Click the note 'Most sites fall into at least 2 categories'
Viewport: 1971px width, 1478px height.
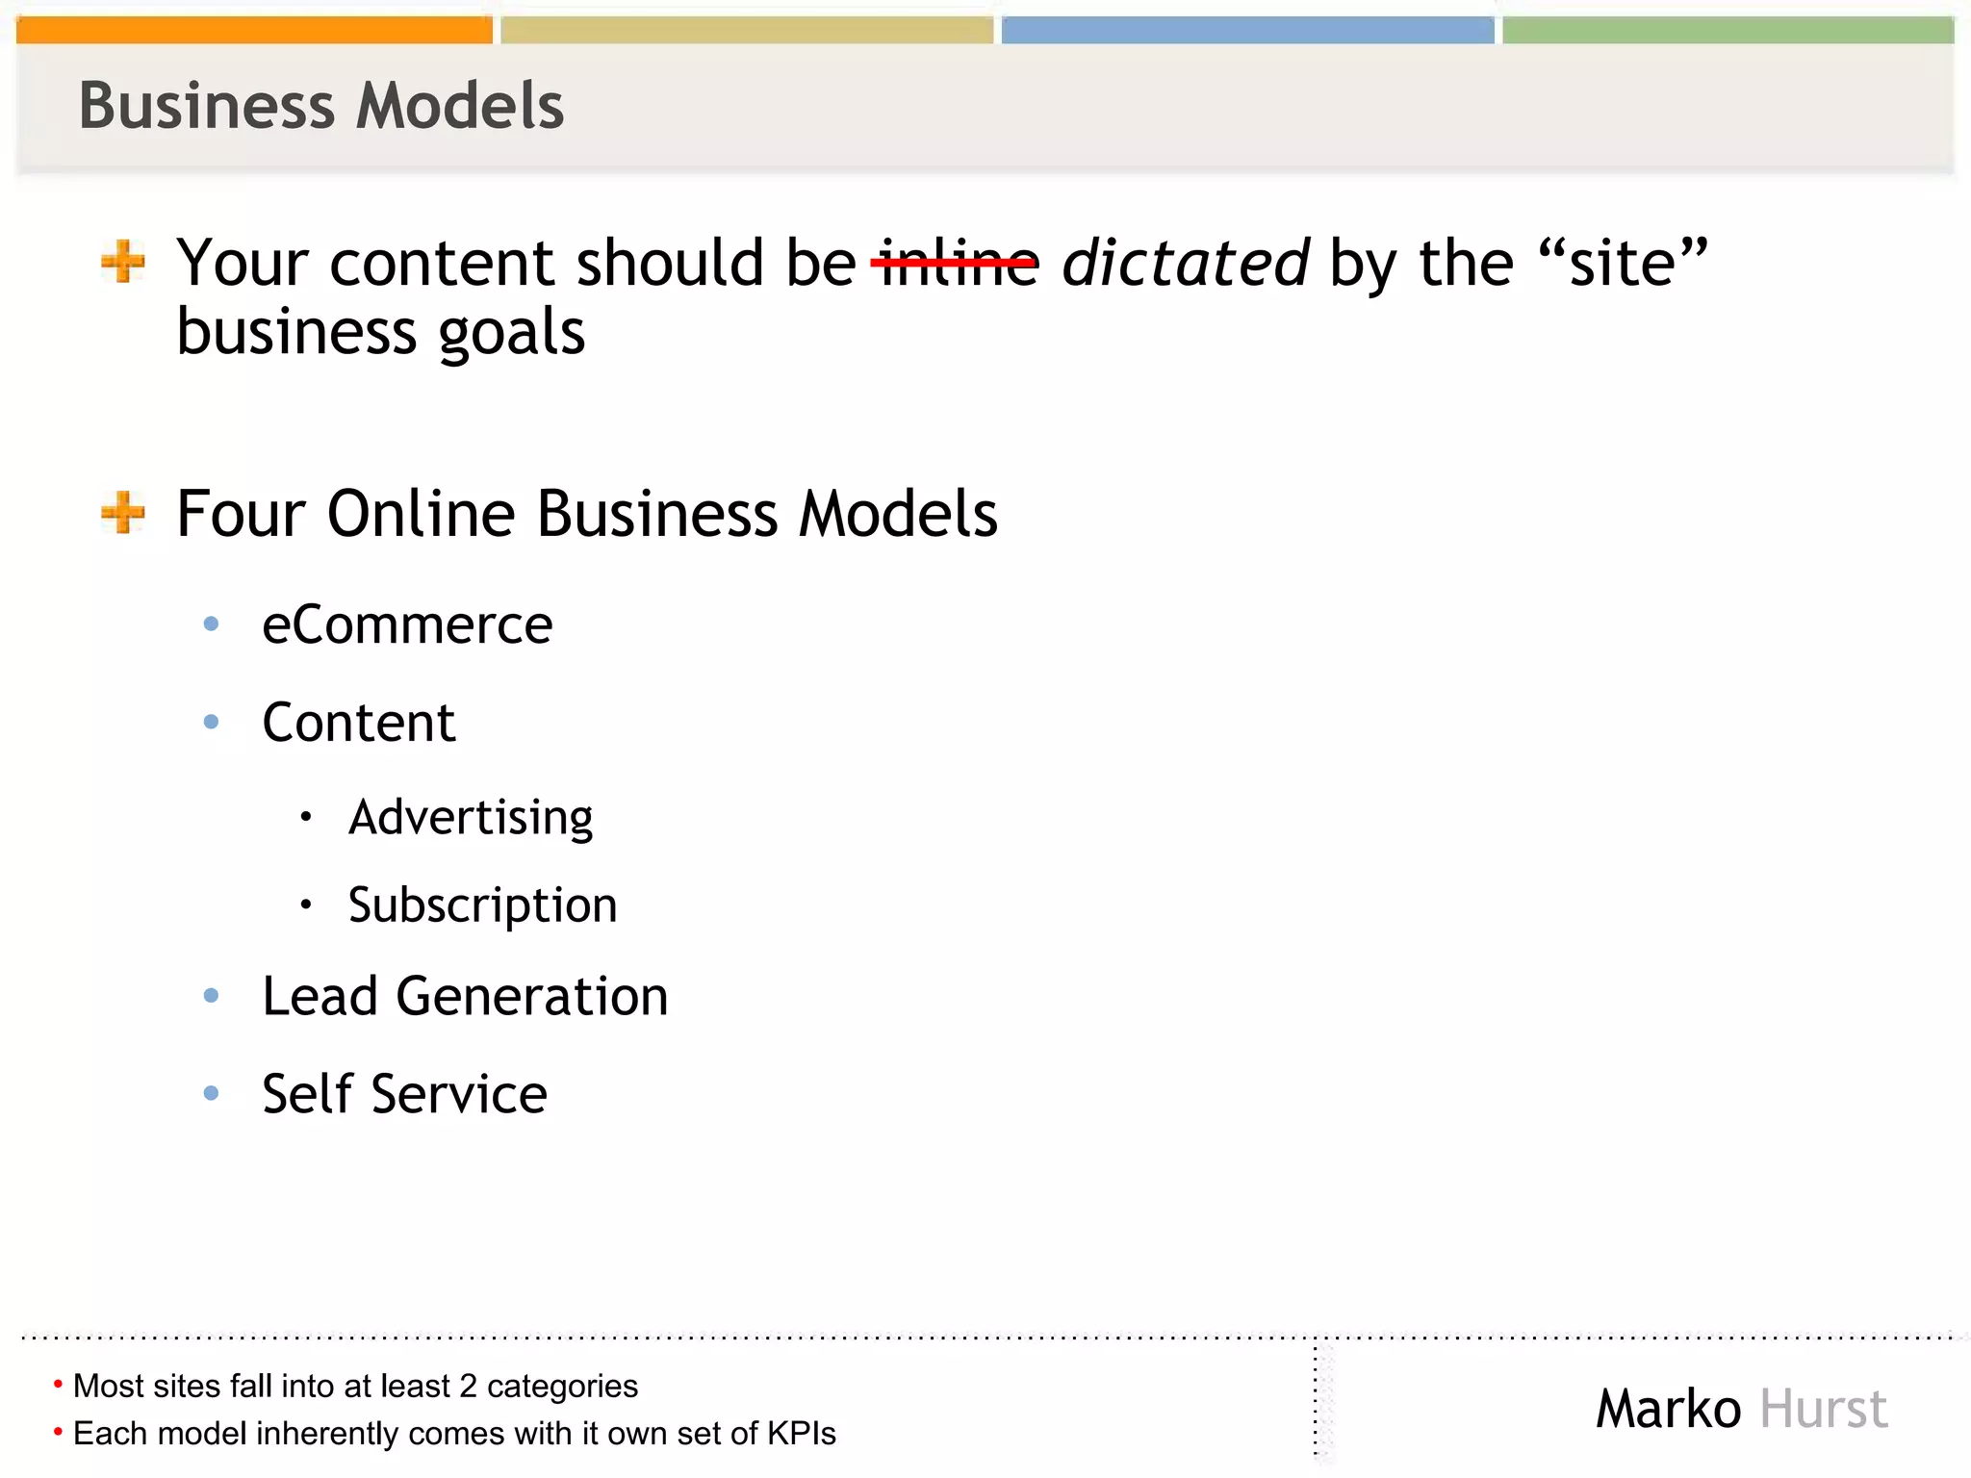pyautogui.click(x=355, y=1386)
